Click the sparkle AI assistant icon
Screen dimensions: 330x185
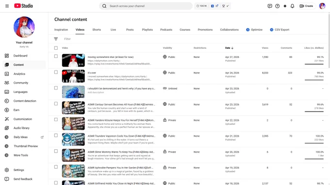coord(285,6)
